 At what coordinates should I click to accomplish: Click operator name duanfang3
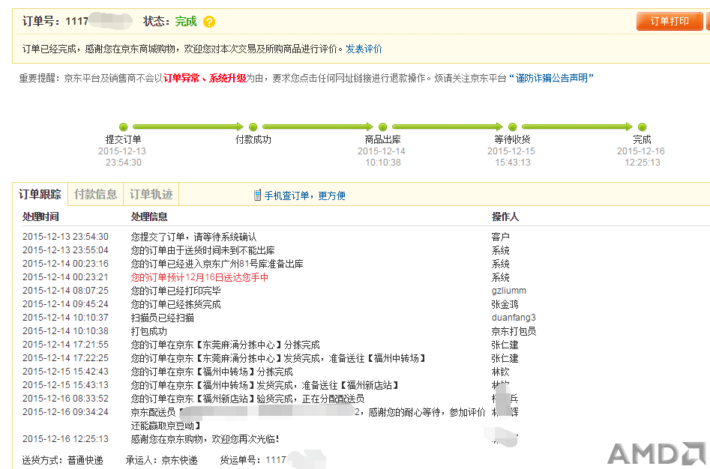514,318
